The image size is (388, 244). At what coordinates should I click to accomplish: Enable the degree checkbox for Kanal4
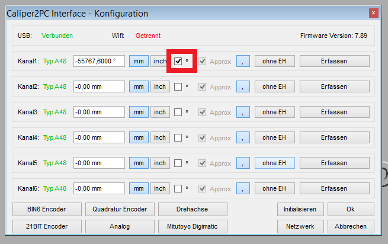pyautogui.click(x=178, y=138)
